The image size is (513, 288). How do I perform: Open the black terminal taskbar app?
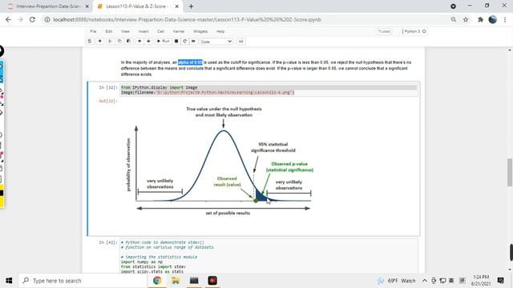point(194,281)
